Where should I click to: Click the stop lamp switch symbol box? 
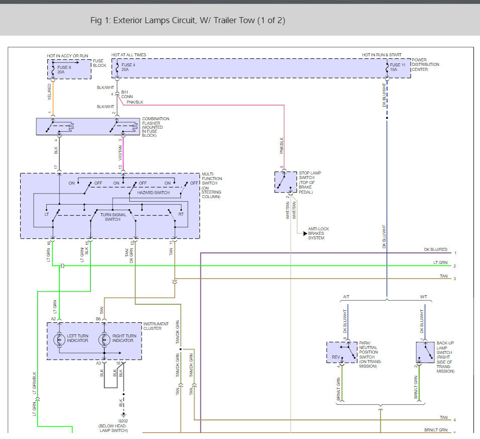coord(285,182)
